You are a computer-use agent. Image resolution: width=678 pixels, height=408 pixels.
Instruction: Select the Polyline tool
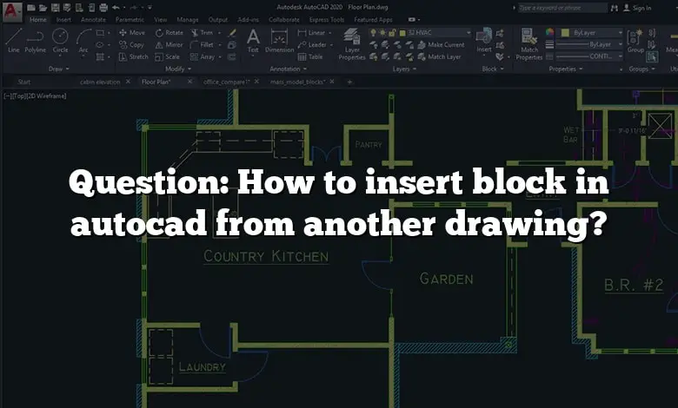pos(35,41)
